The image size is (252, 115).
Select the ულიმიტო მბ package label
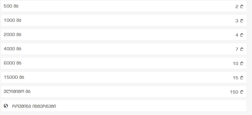click(x=17, y=92)
